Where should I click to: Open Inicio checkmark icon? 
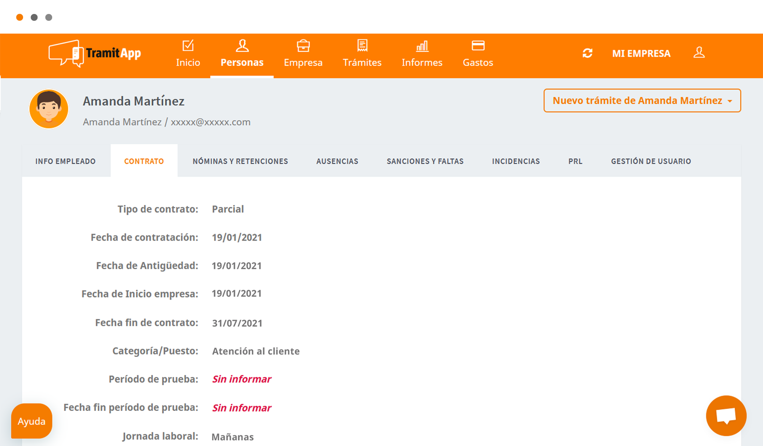click(188, 46)
